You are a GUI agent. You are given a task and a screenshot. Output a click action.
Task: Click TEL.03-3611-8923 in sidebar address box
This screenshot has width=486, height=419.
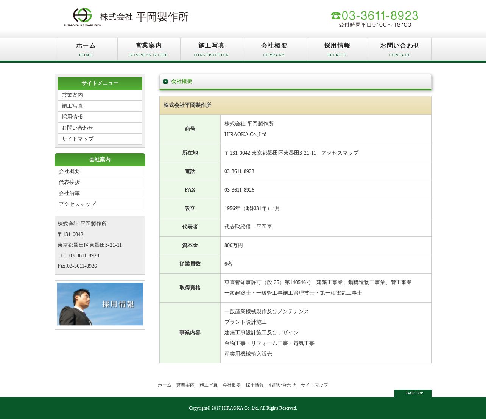click(x=78, y=256)
